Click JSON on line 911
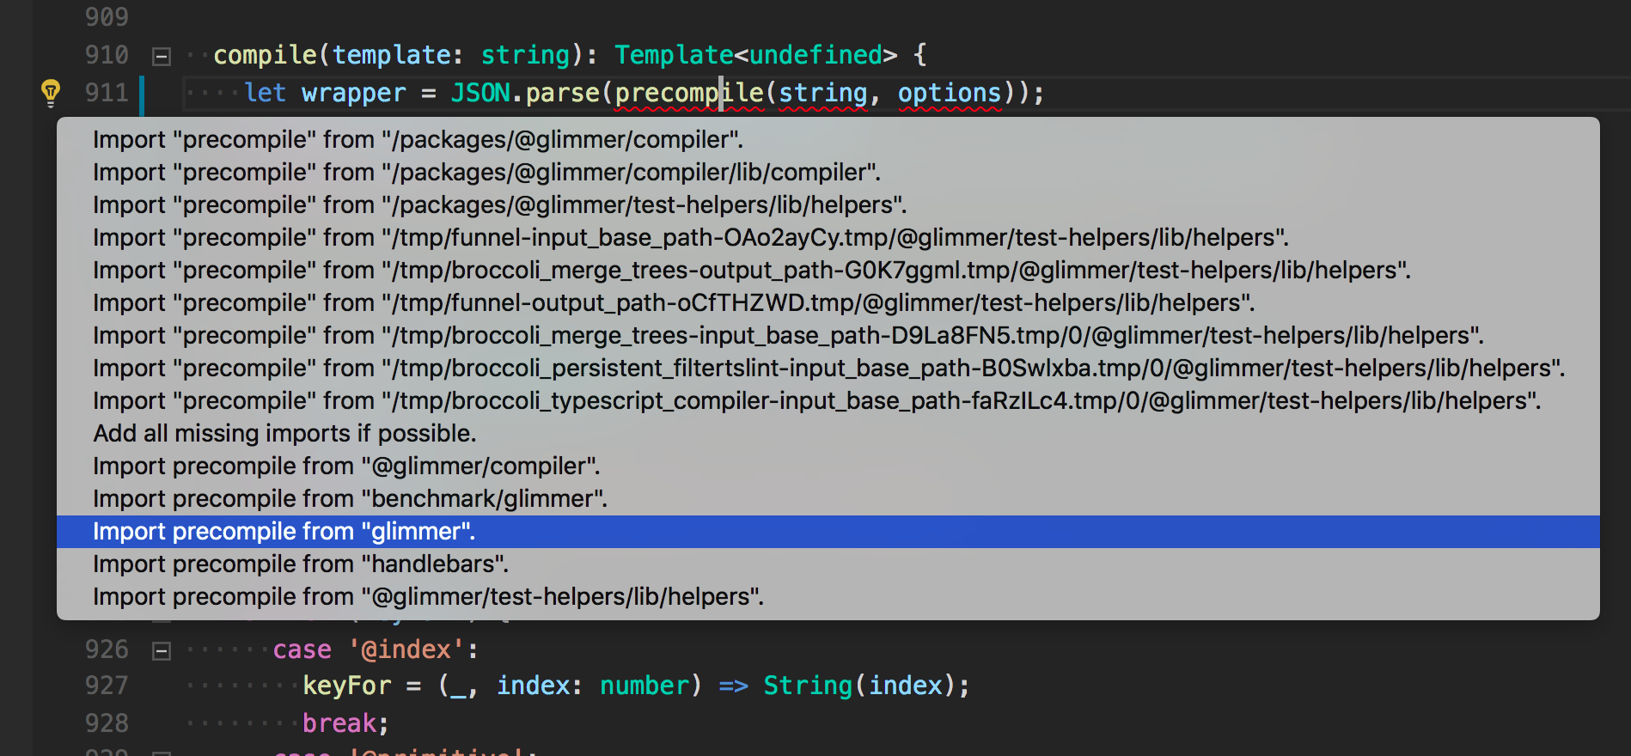1631x756 pixels. click(480, 93)
